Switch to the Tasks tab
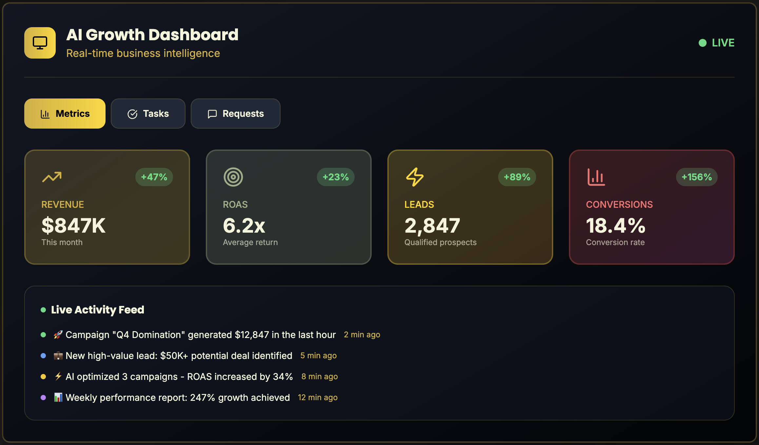 pyautogui.click(x=148, y=114)
